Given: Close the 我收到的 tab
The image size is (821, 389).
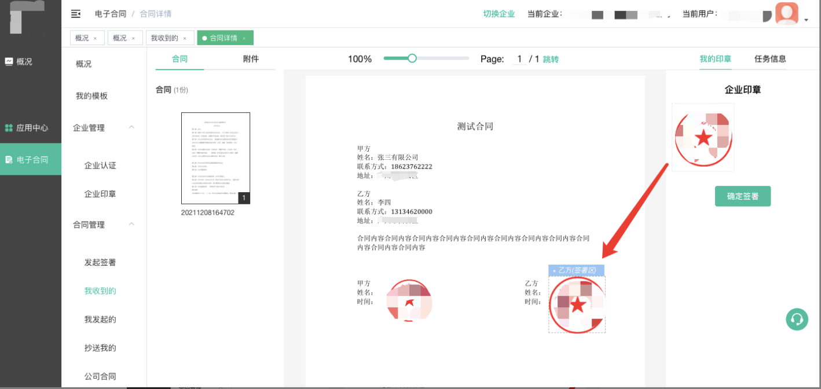Looking at the screenshot, I should point(185,38).
